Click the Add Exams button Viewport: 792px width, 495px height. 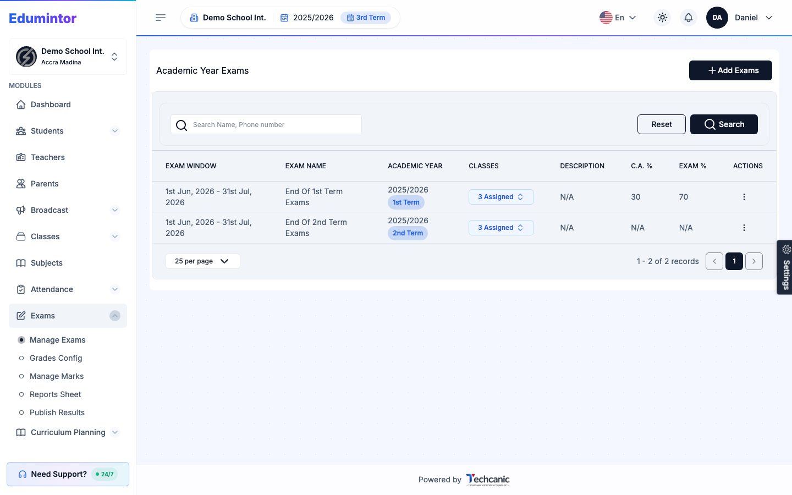(x=730, y=70)
